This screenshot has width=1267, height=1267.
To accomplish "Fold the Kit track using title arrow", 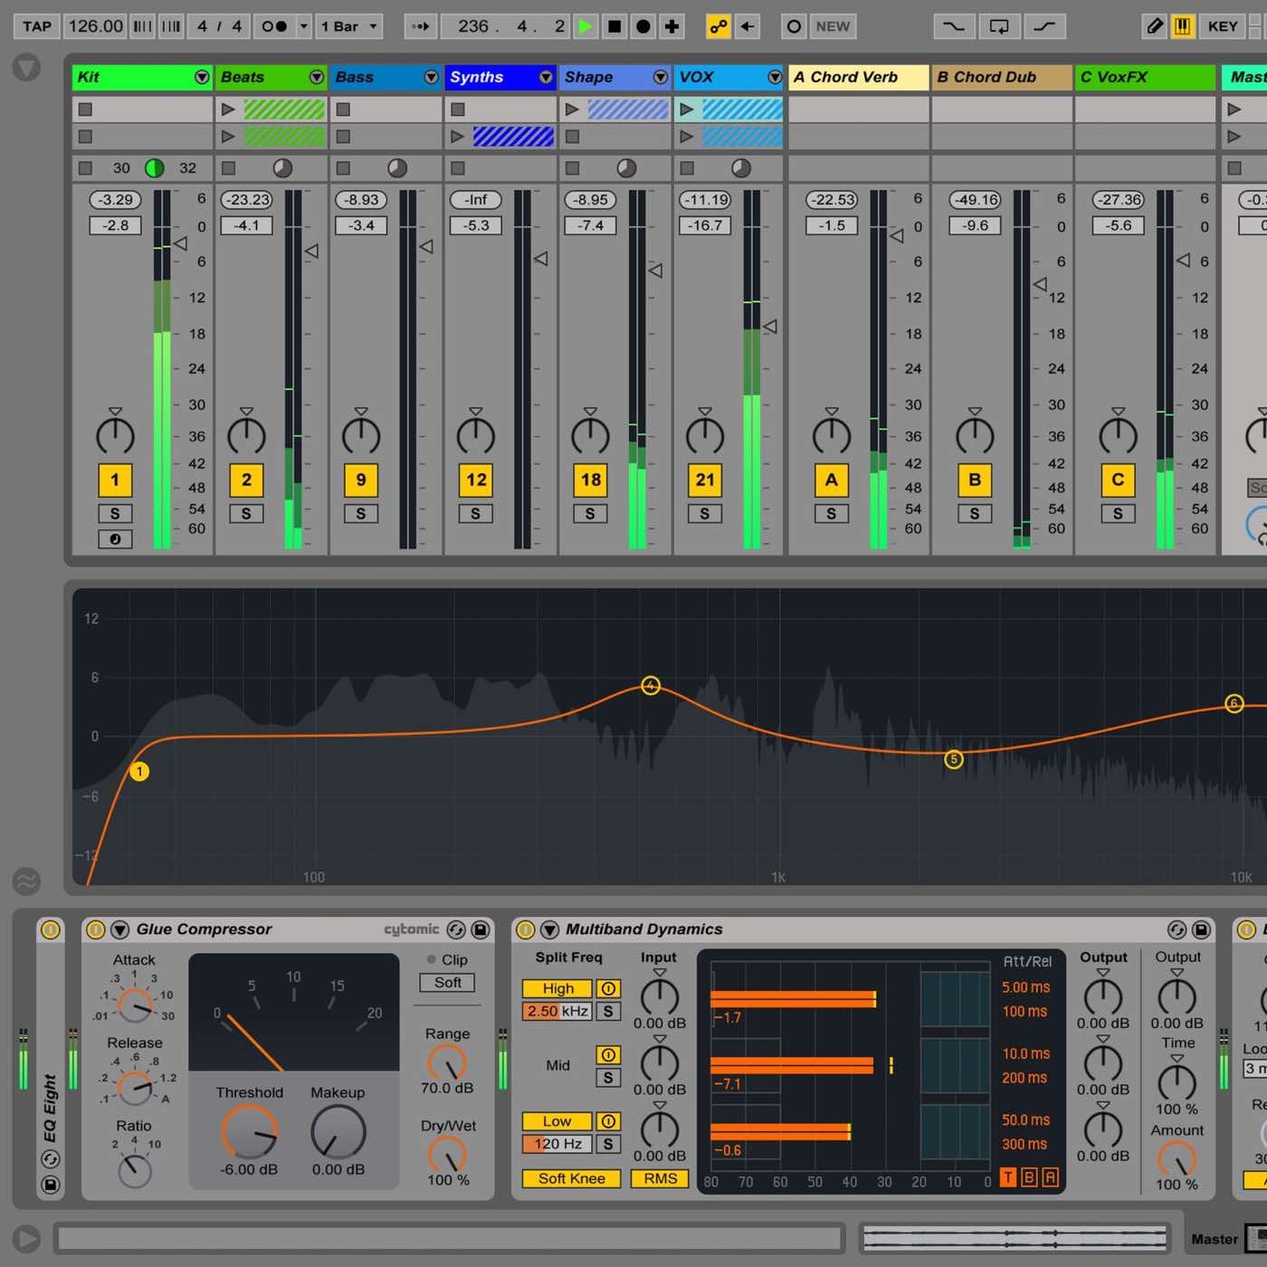I will click(202, 77).
